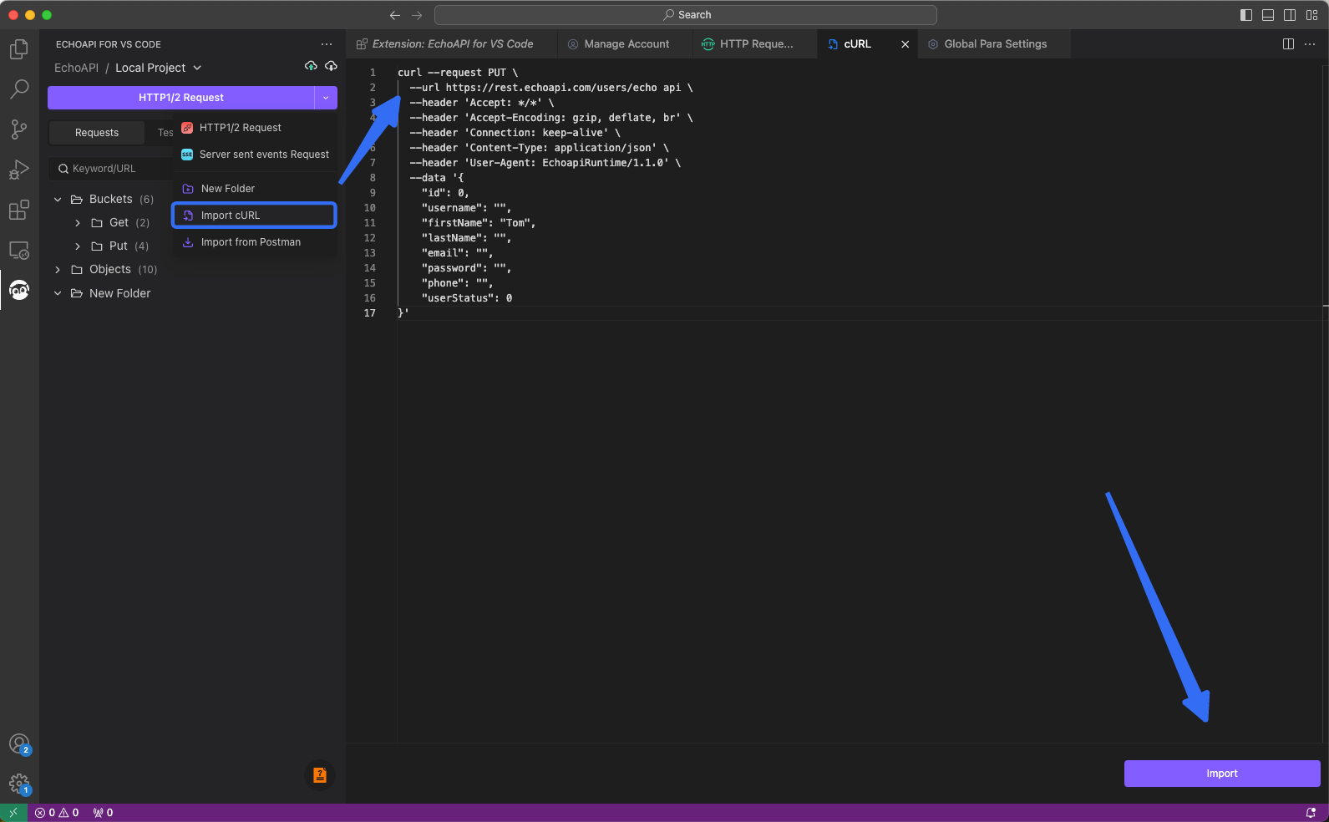Toggle the primary side bar layout icon
The width and height of the screenshot is (1329, 822).
coord(1246,15)
